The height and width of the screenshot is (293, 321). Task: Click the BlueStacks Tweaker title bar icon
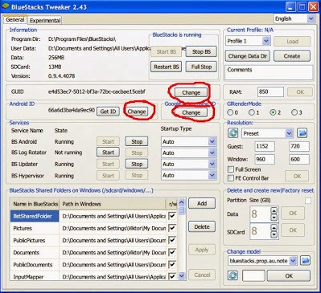pos(6,6)
